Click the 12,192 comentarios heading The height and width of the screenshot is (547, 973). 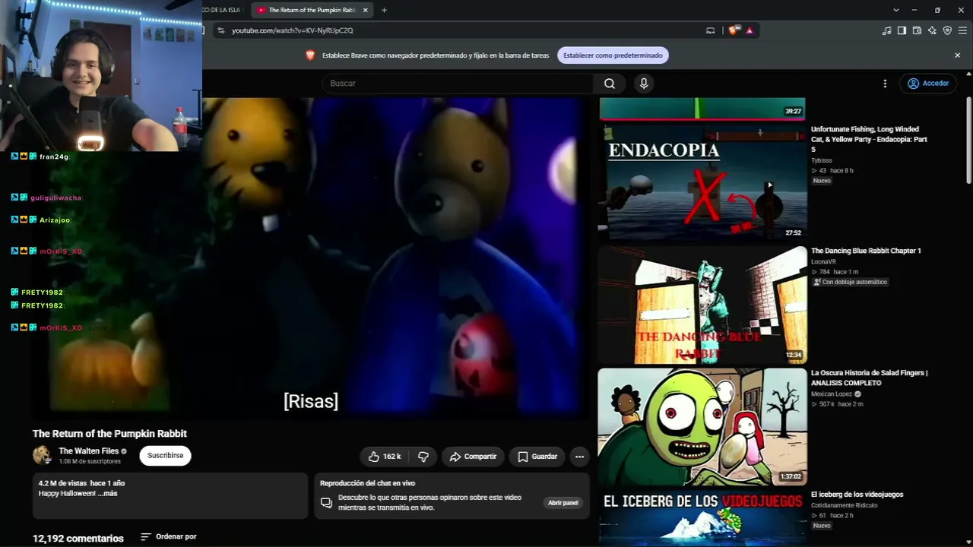pyautogui.click(x=78, y=539)
